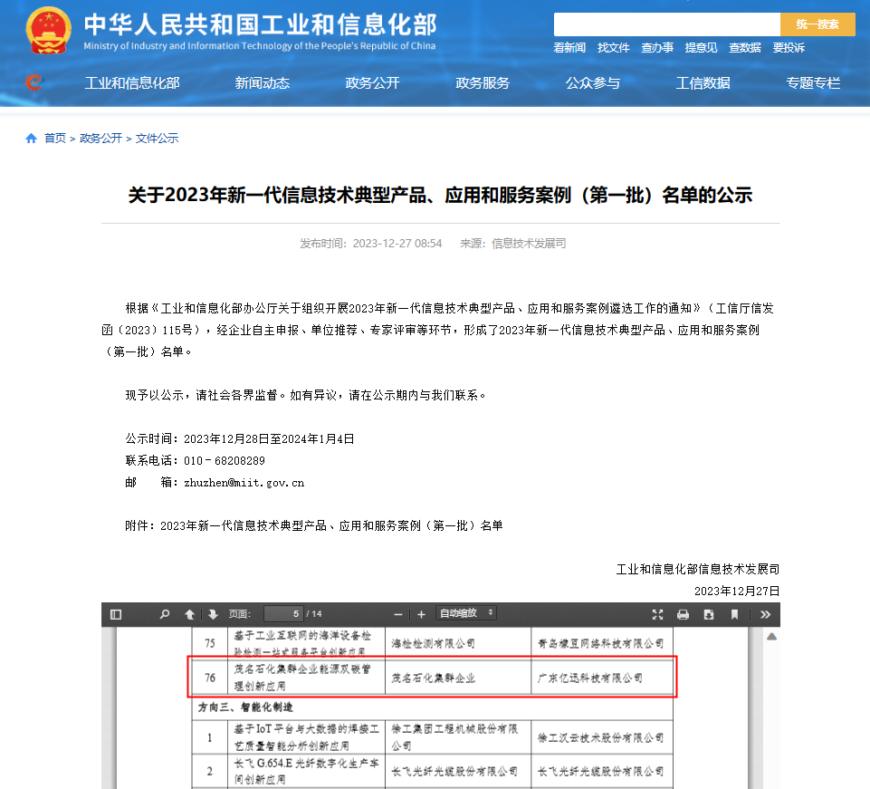Click the 附件 attachment name line
870x789 pixels.
pos(314,525)
